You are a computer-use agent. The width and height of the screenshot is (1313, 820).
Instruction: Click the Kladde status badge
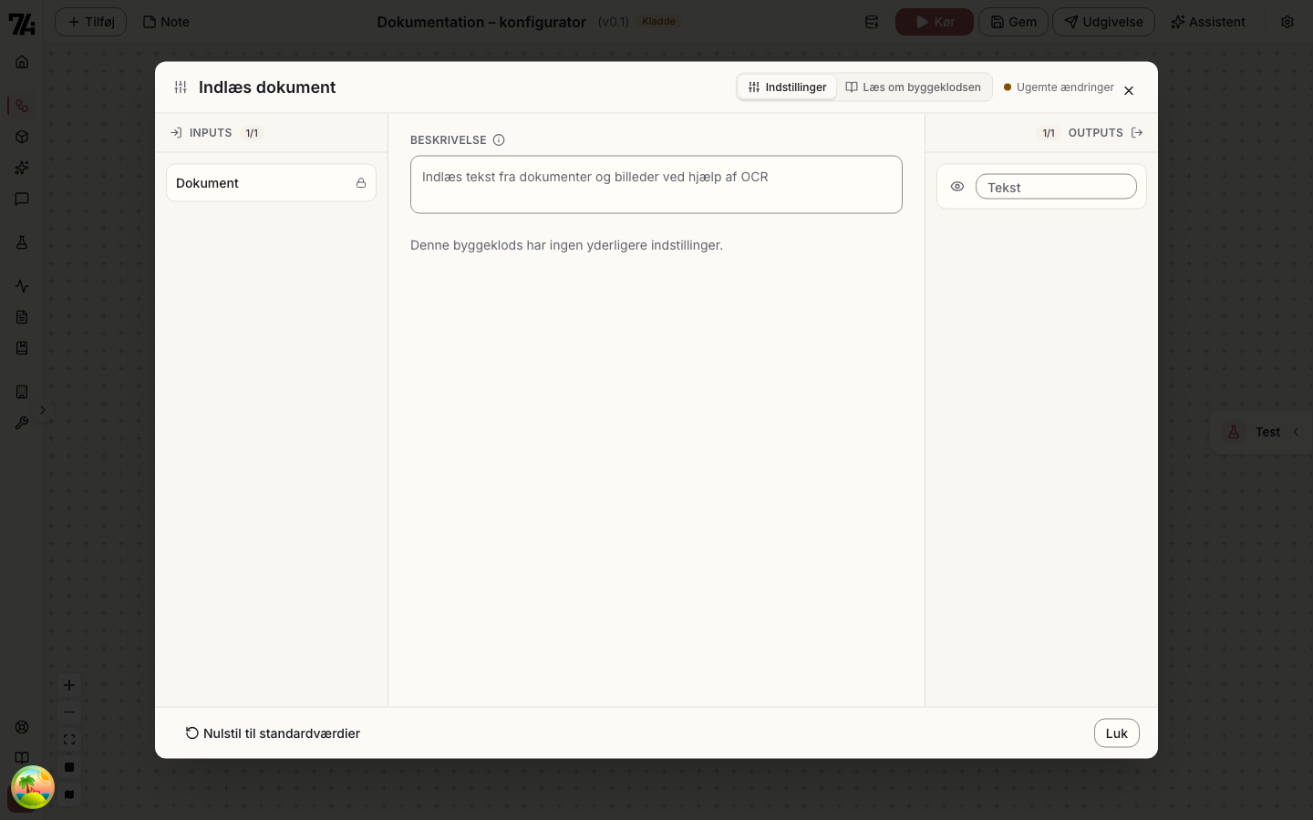coord(659,22)
